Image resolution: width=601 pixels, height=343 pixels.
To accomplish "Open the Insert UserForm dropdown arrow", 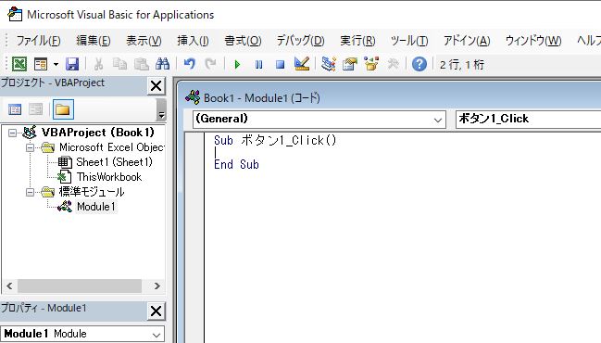I will [x=56, y=64].
